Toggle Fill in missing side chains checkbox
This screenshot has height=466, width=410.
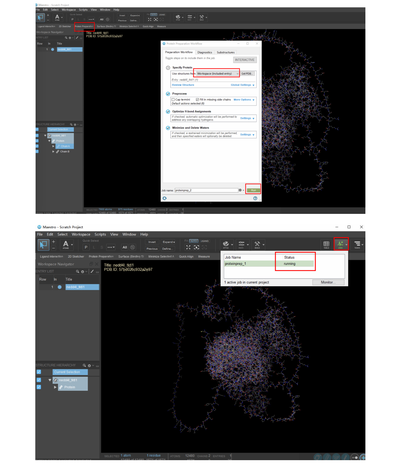pyautogui.click(x=197, y=100)
